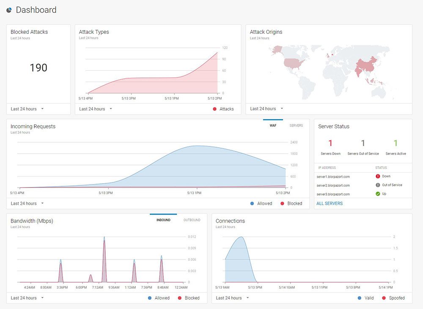Toggle the Valid series in Connections legend
423x309 pixels.
coord(365,298)
